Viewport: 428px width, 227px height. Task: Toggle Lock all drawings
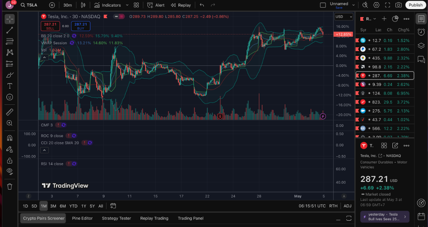pos(9,160)
